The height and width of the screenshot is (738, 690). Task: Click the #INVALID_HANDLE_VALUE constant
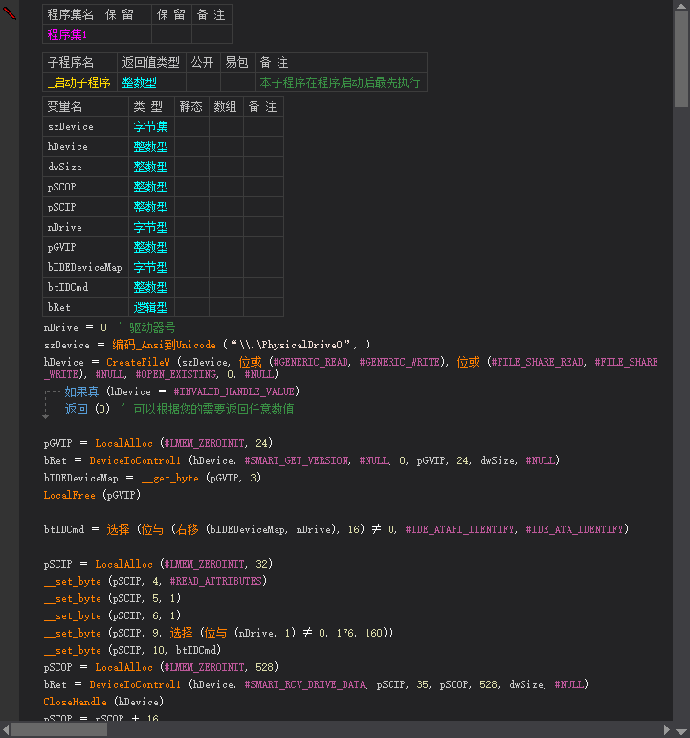[x=234, y=391]
